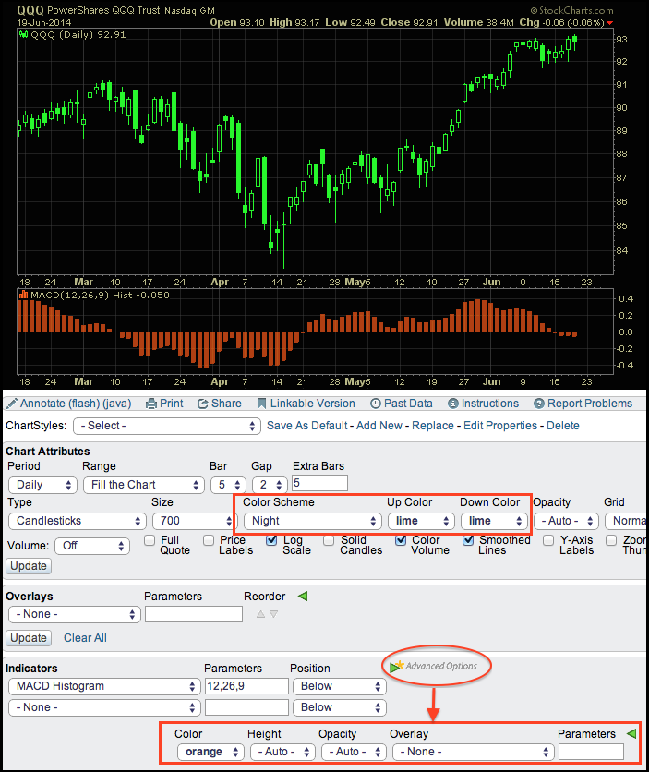Click the Add New chart style link
Viewport: 649px width, 772px height.
coord(379,426)
